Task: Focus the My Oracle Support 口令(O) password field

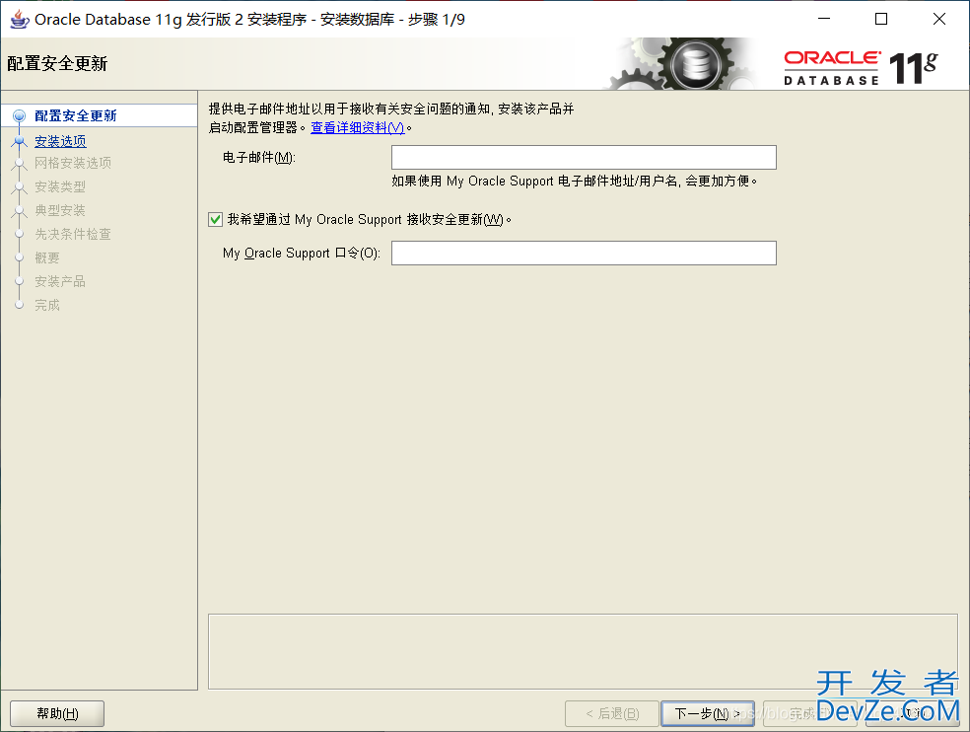Action: pos(584,254)
